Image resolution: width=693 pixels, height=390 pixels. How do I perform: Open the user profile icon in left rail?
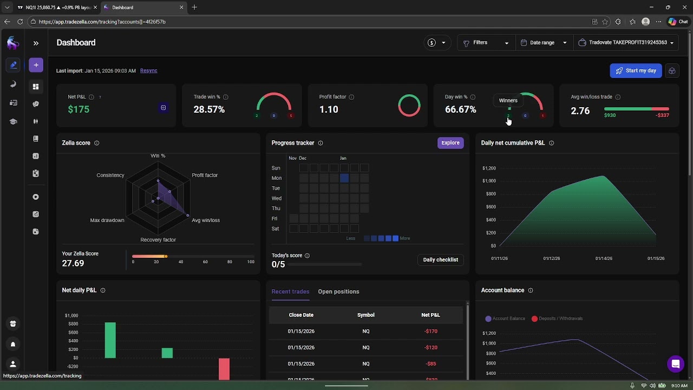point(13,364)
